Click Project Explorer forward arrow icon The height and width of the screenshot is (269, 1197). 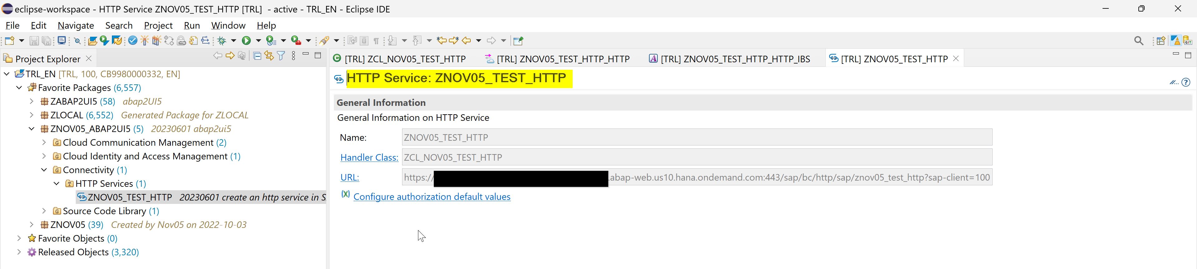[230, 56]
